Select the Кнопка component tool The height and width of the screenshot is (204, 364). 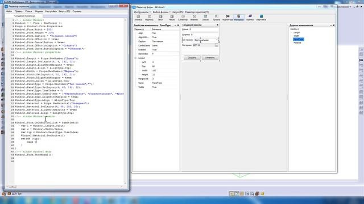click(x=138, y=18)
